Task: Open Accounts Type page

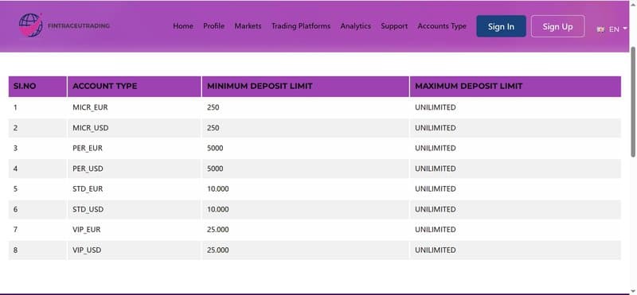Action: [442, 26]
